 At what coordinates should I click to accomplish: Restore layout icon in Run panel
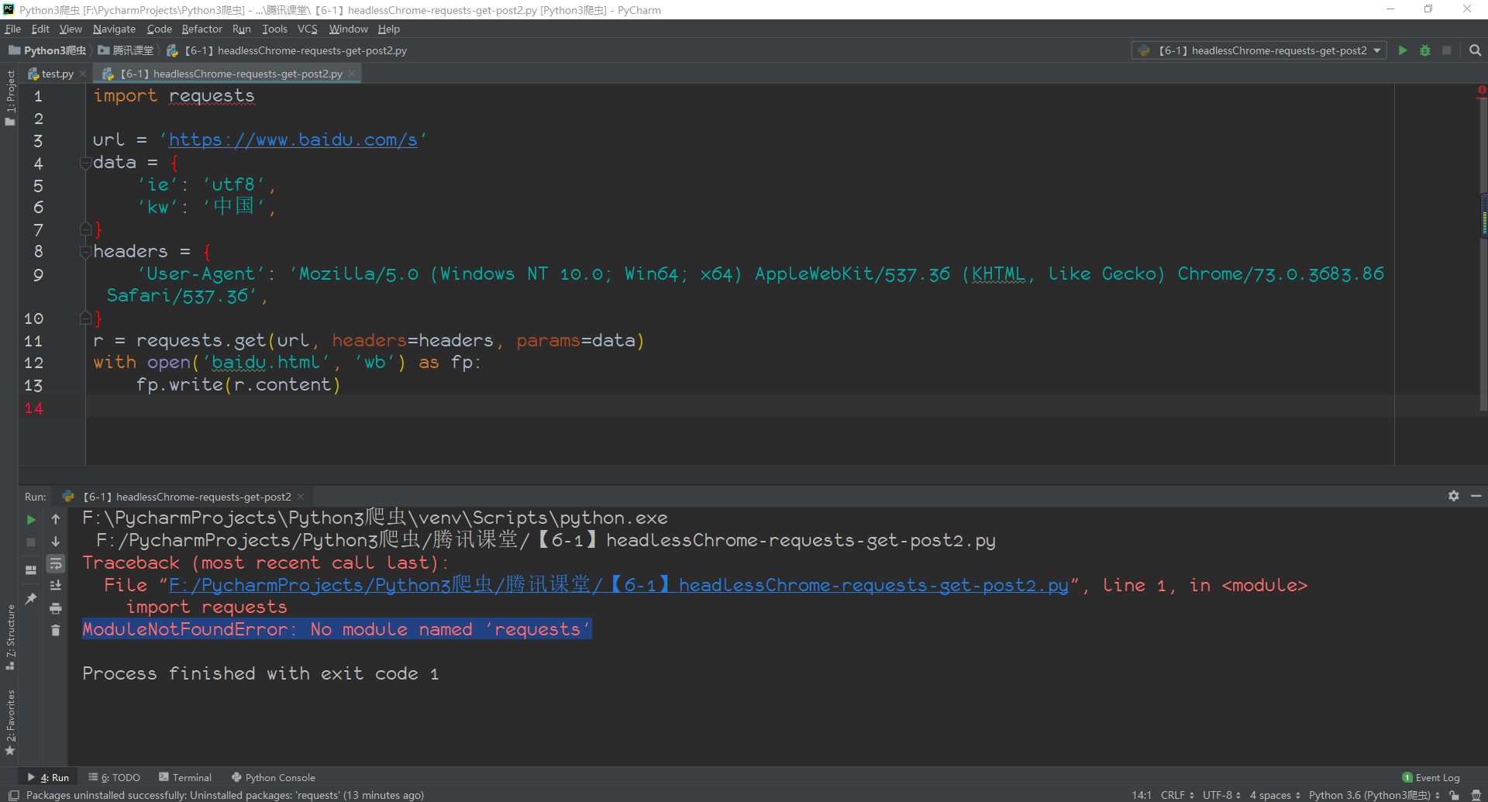point(31,570)
